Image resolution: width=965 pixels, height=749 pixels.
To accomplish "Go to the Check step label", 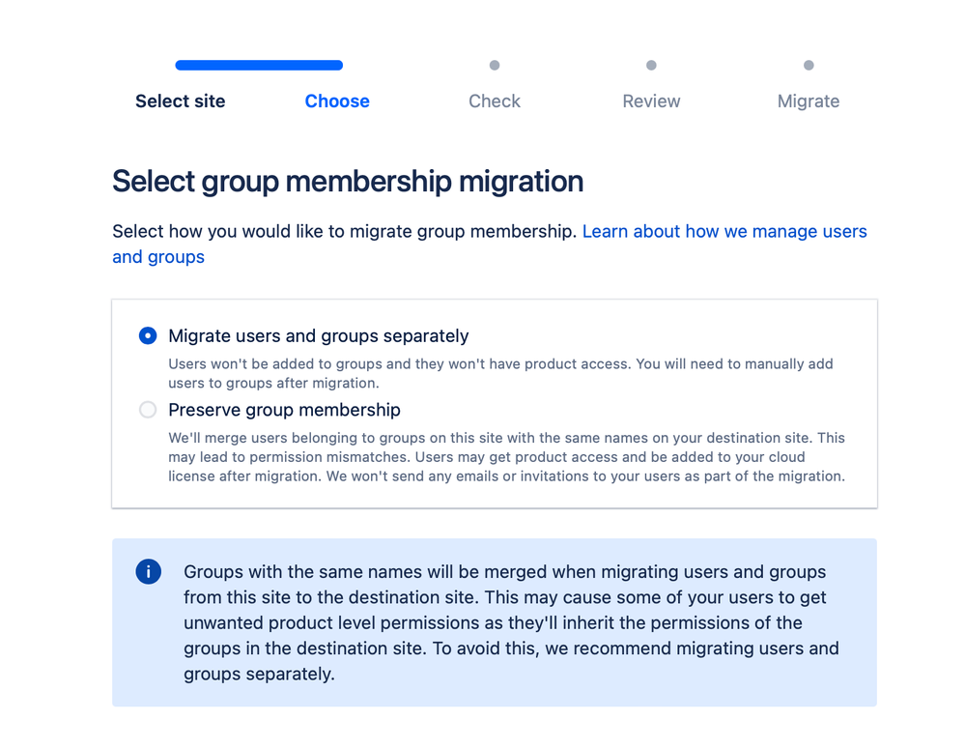I will [495, 101].
